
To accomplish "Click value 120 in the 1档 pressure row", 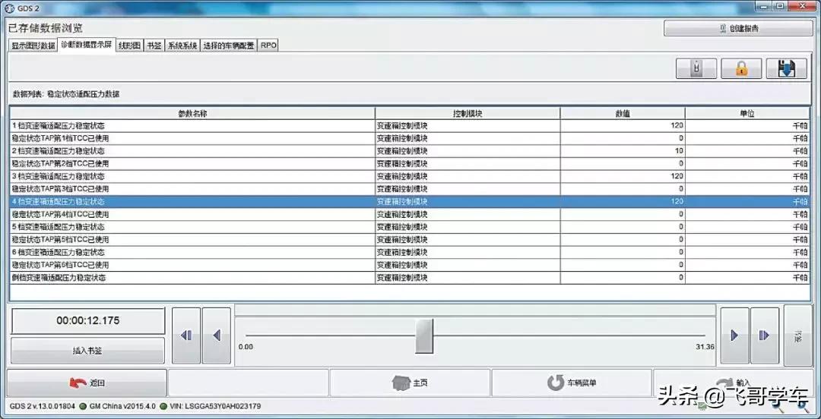I will tap(677, 125).
